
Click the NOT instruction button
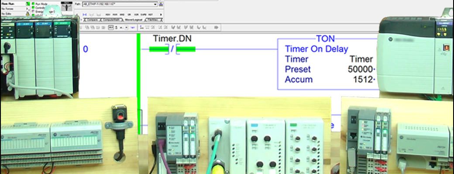coord(150,13)
